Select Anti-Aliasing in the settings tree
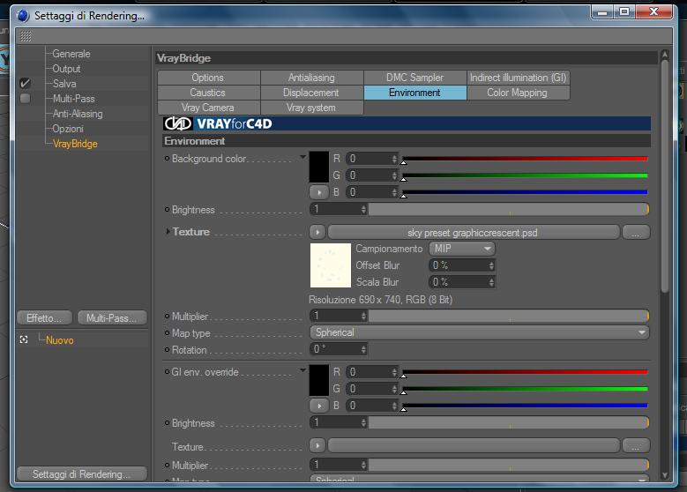This screenshot has width=687, height=492. [78, 114]
